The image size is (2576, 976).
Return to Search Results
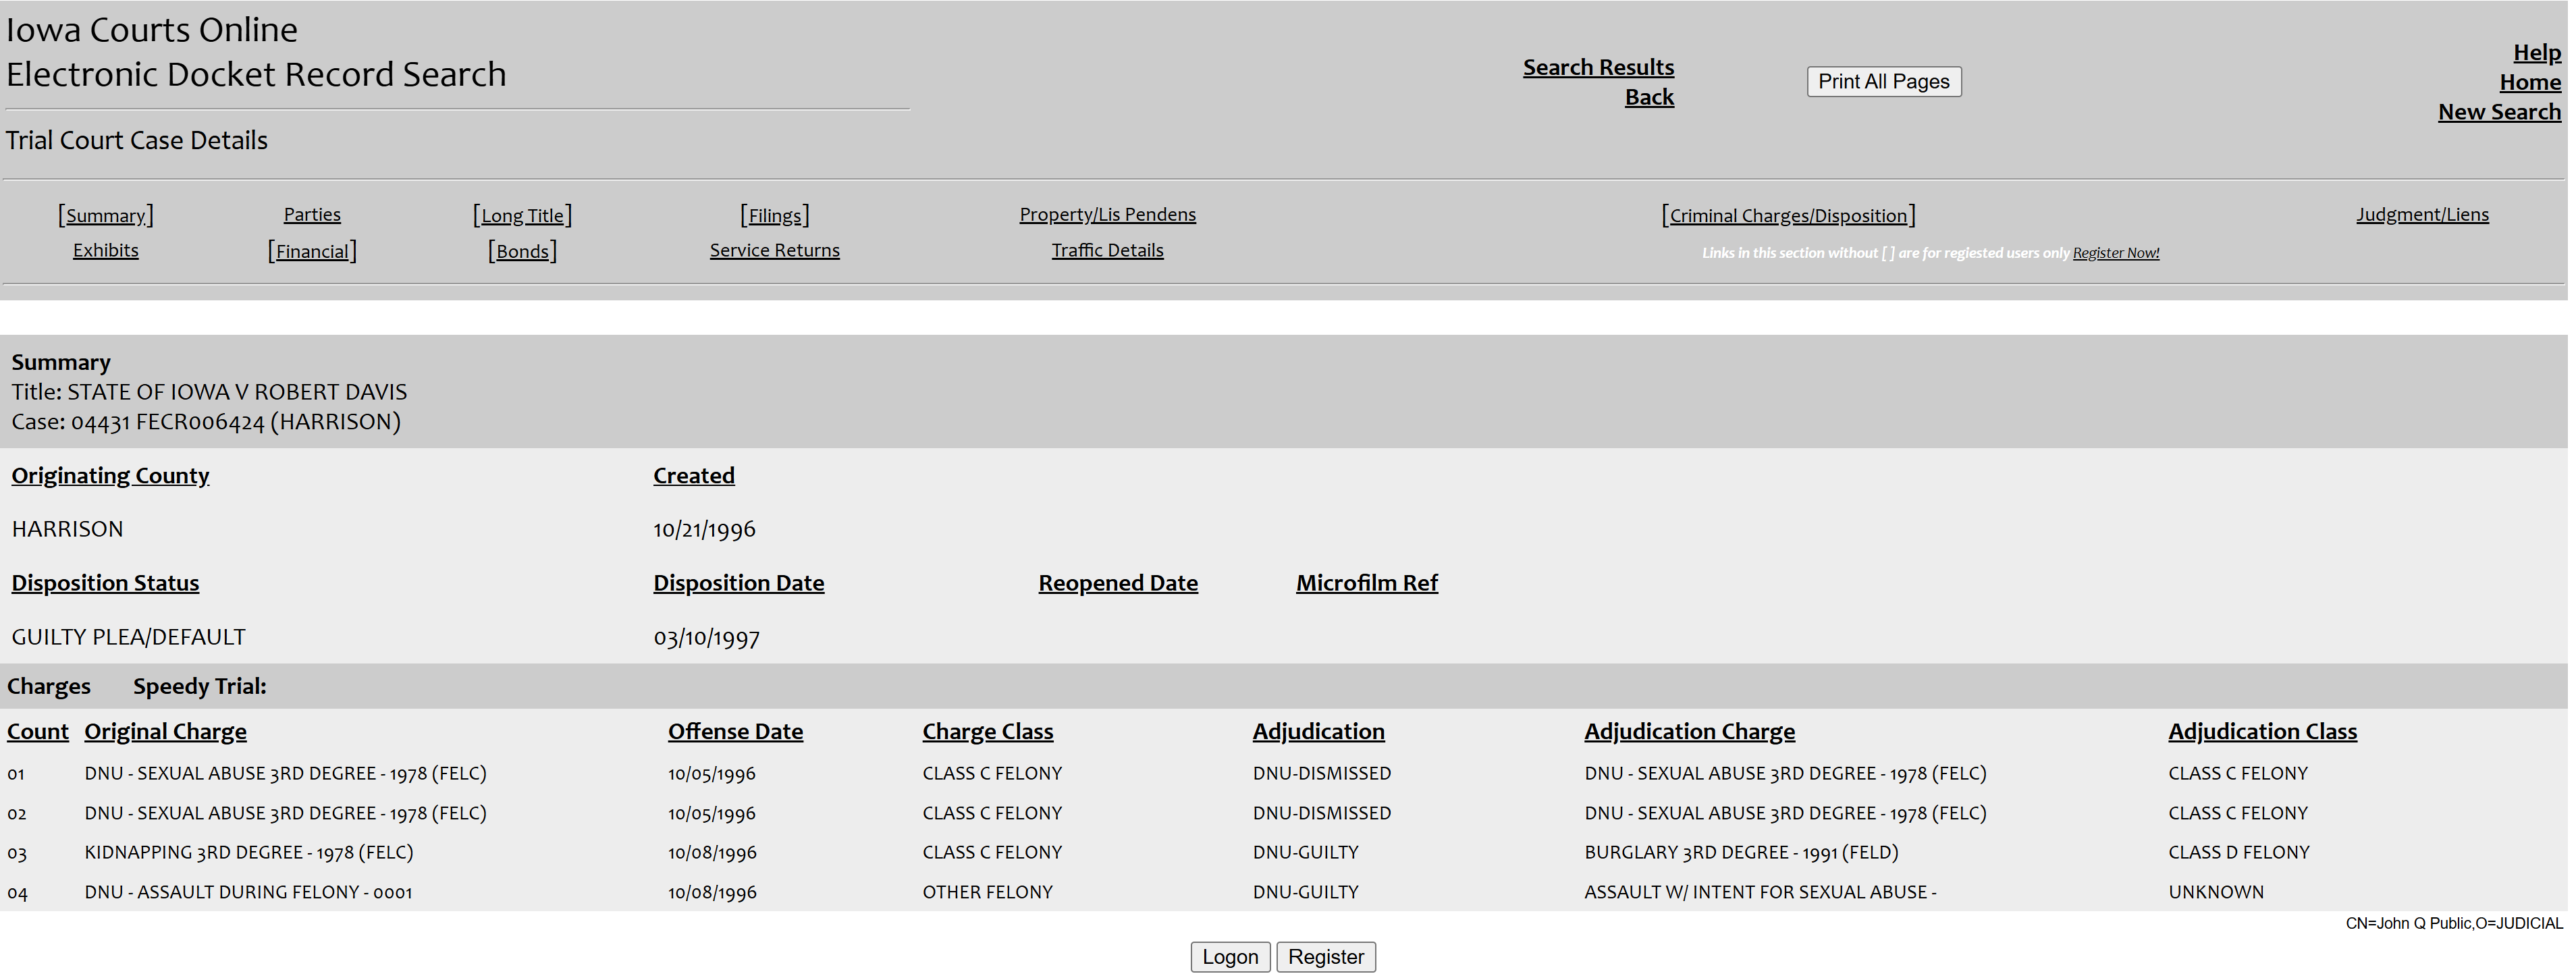(x=1598, y=67)
